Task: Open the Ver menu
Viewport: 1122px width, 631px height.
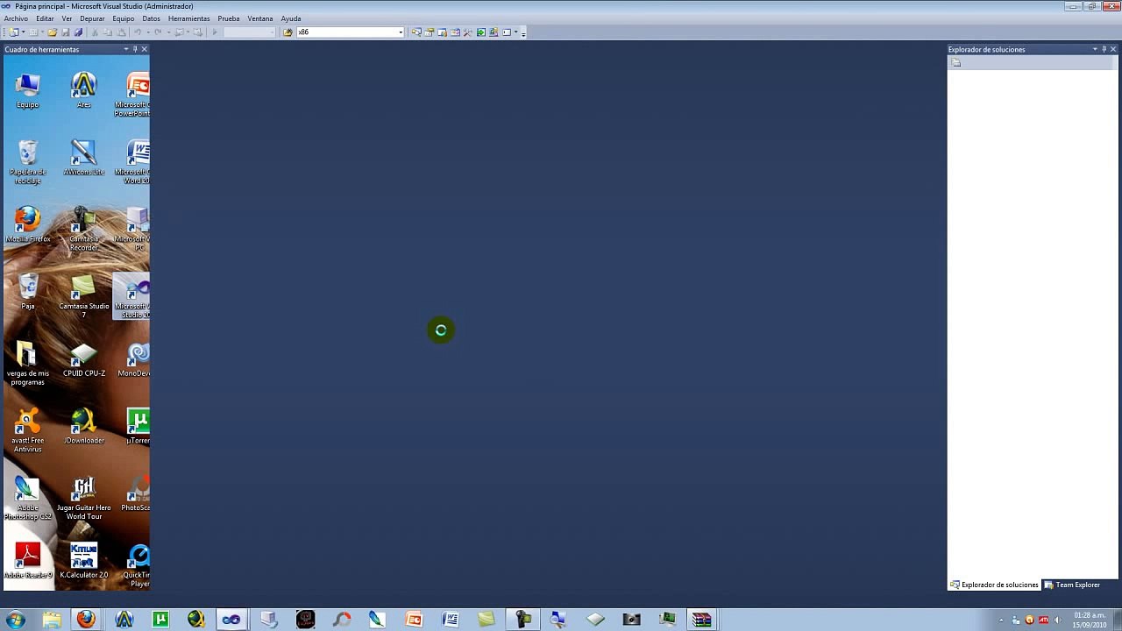Action: [x=67, y=18]
